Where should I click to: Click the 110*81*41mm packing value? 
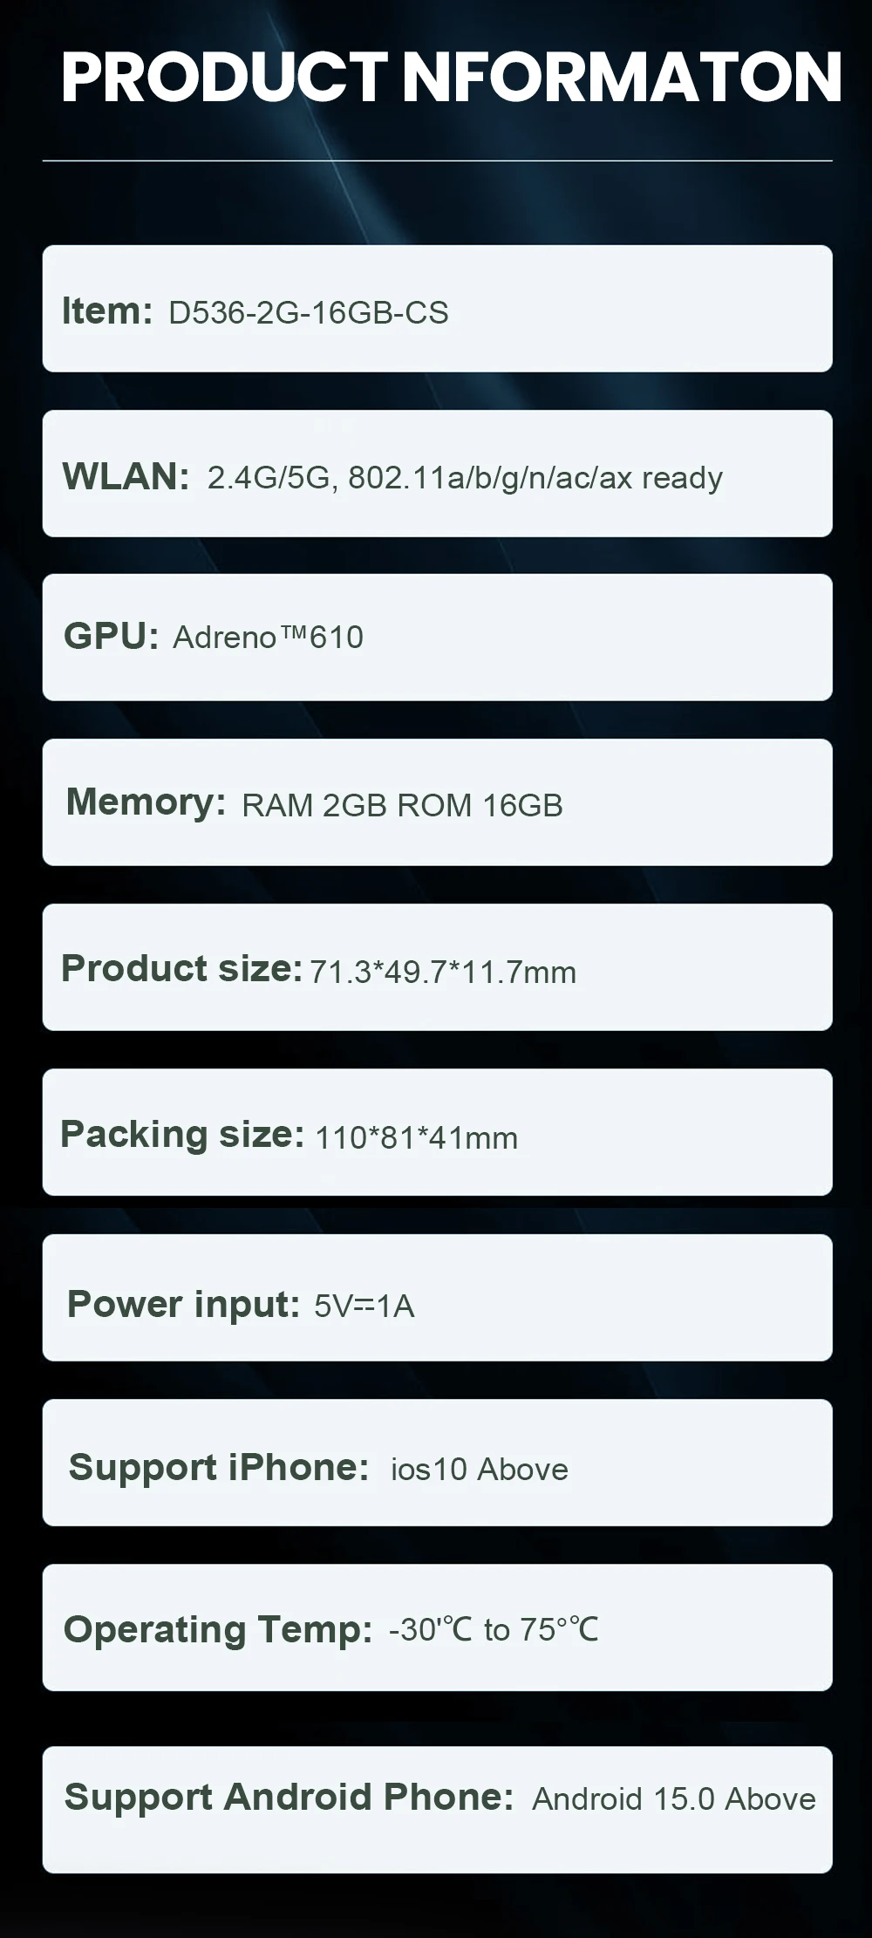(x=417, y=1137)
